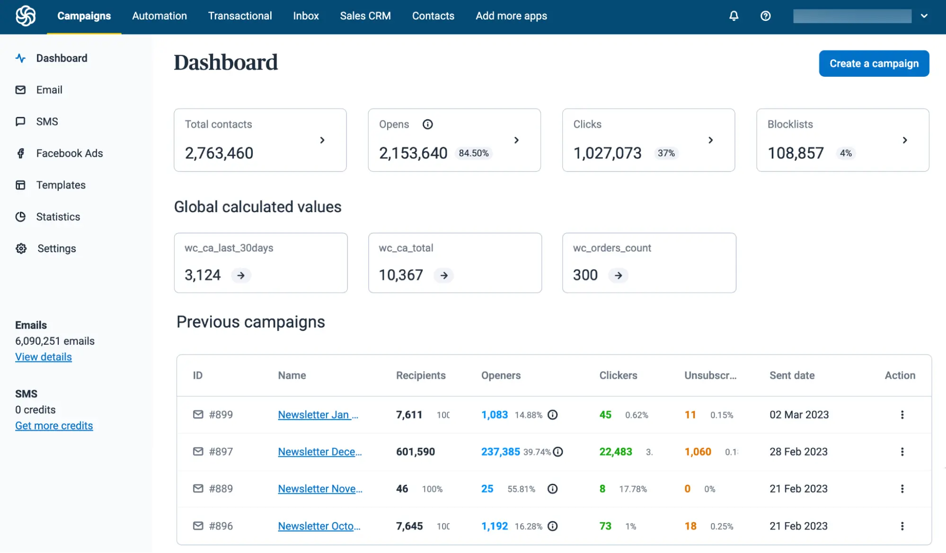
Task: Open the kebab menu for campaign #897
Action: tap(902, 451)
